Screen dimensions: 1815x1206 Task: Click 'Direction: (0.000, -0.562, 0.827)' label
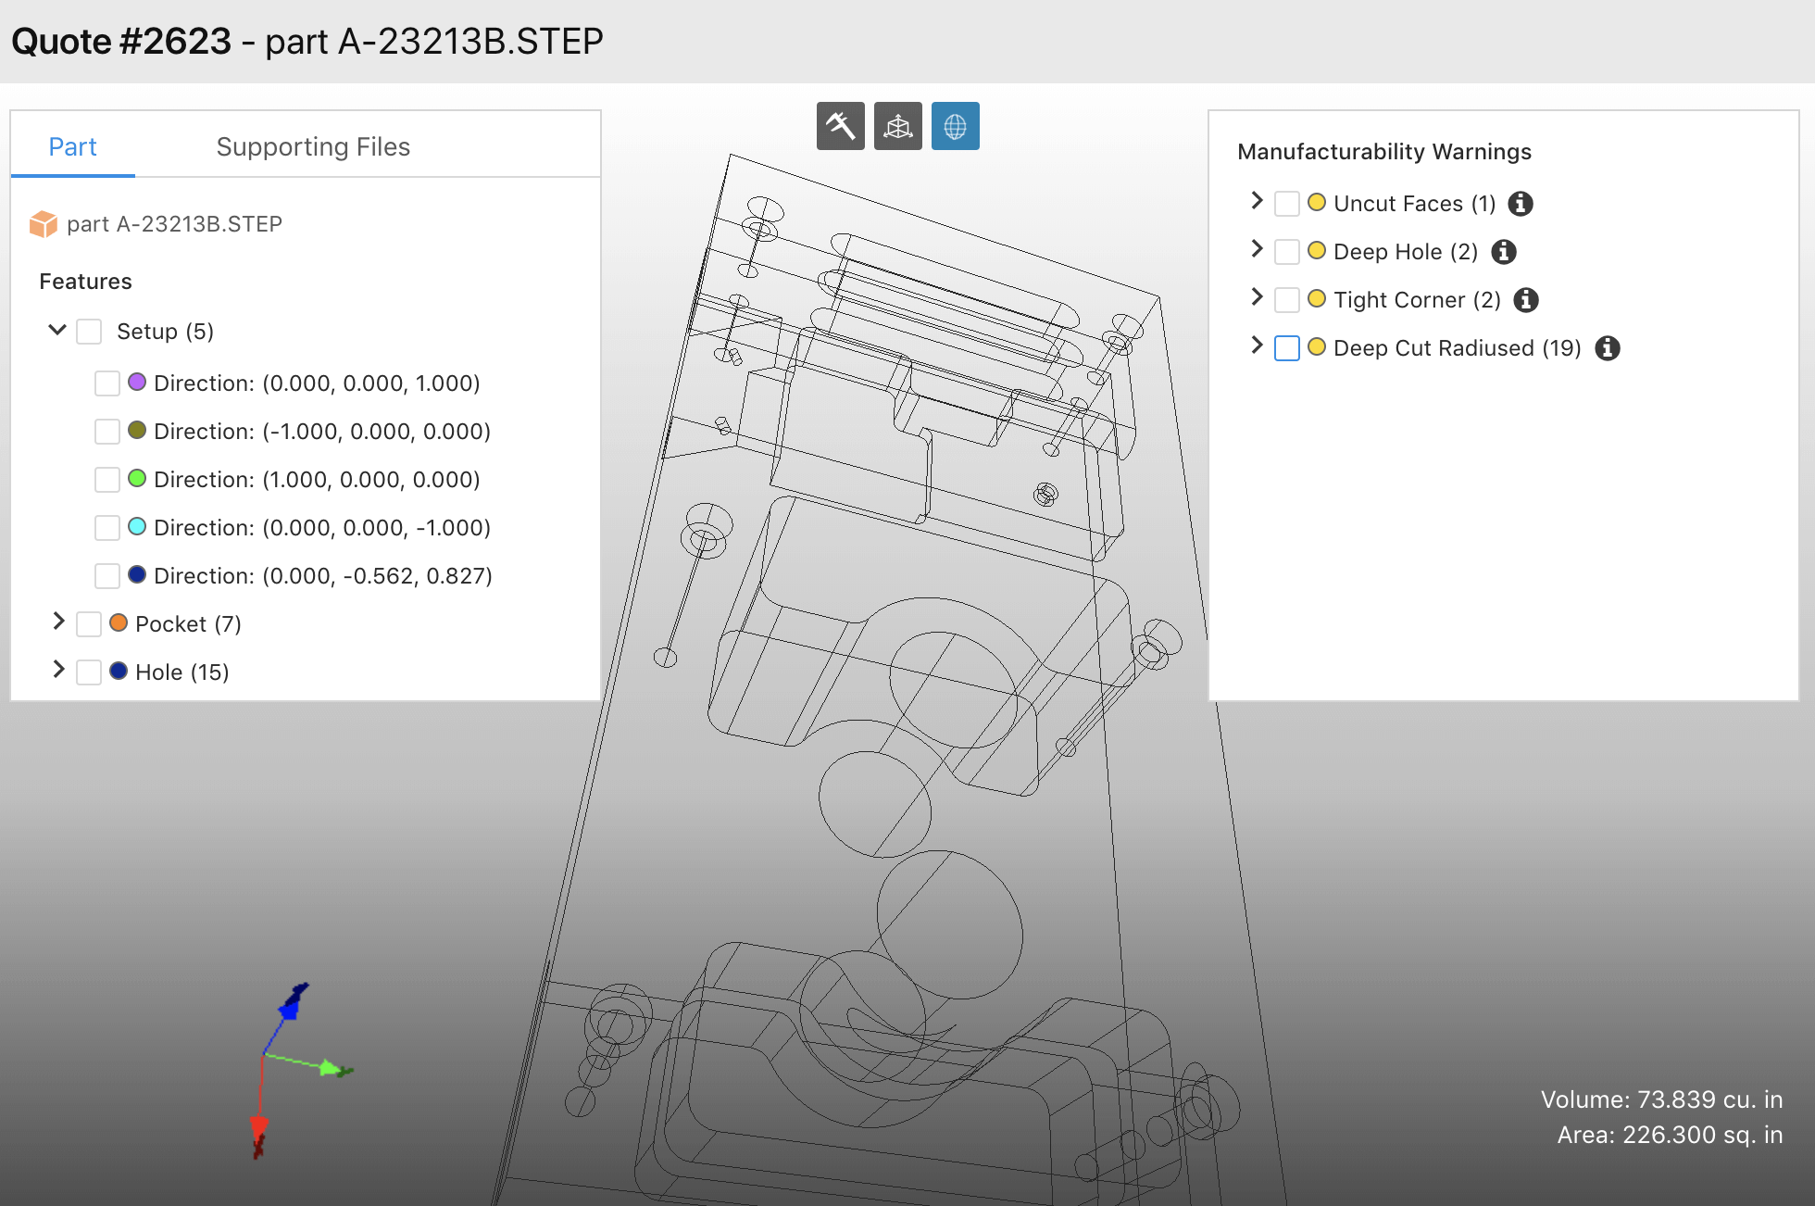[x=323, y=576]
